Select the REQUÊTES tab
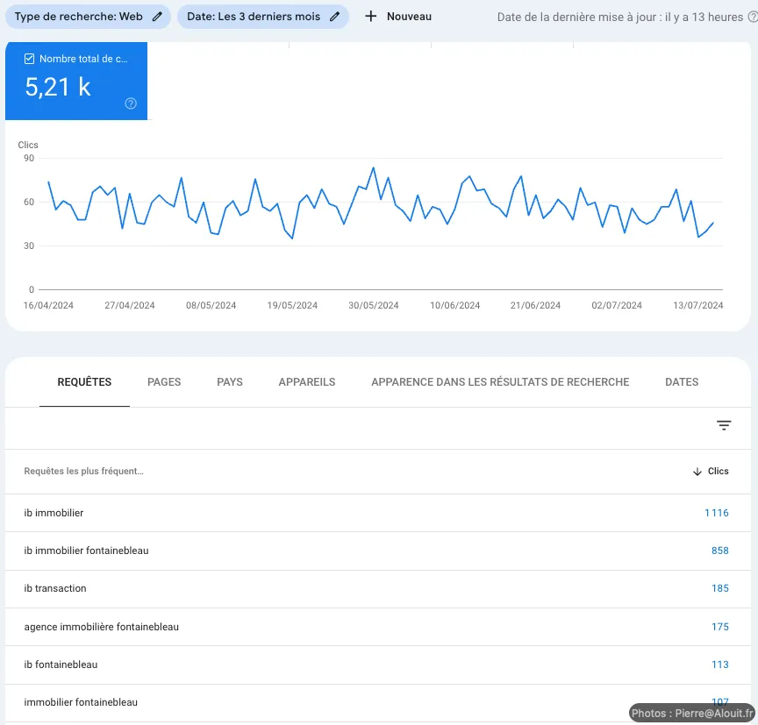 [x=84, y=382]
